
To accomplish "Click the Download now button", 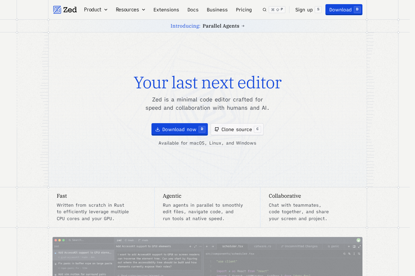I will 179,129.
